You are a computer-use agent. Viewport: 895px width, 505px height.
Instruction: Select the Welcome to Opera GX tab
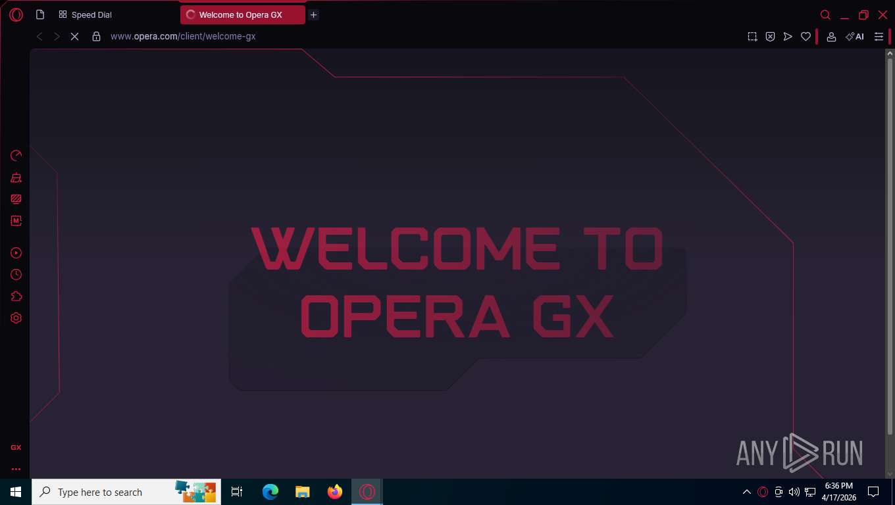pyautogui.click(x=242, y=14)
